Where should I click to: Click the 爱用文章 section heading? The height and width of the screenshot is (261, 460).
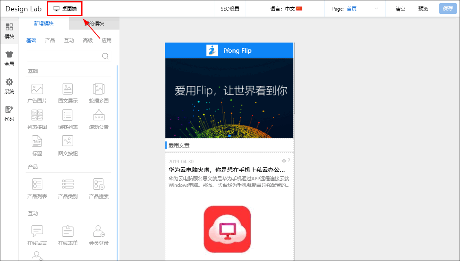179,145
